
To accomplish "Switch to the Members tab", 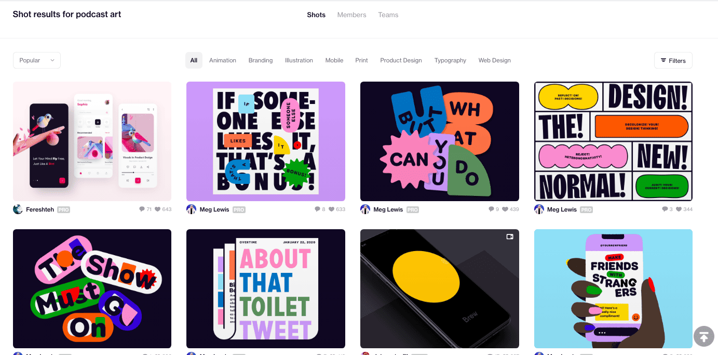I will (351, 15).
